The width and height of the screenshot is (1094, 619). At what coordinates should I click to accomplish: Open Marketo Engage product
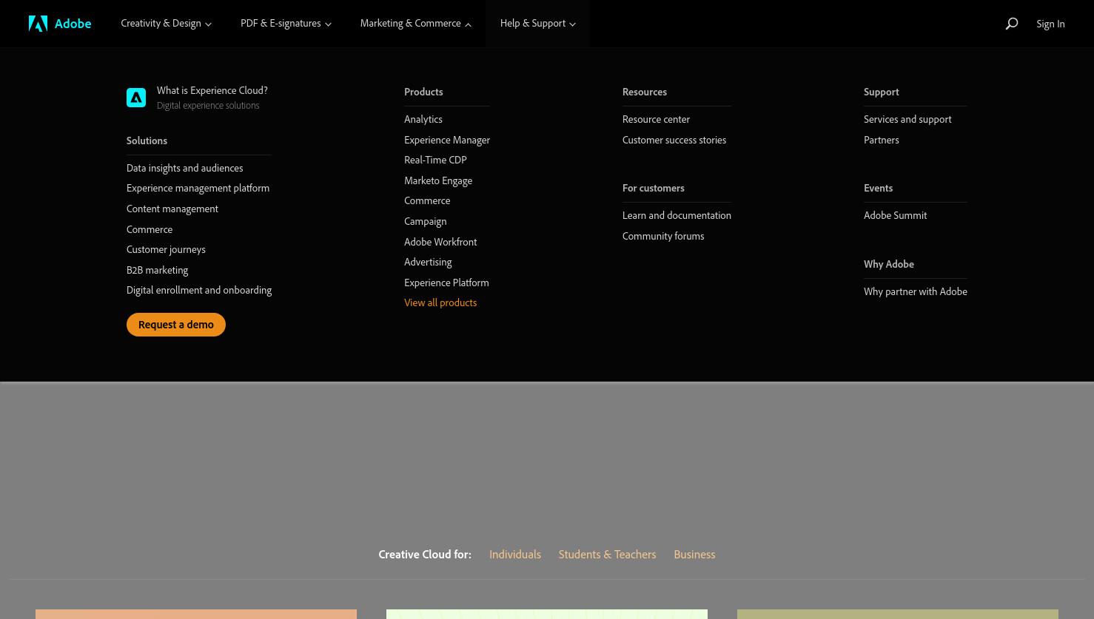(x=438, y=180)
